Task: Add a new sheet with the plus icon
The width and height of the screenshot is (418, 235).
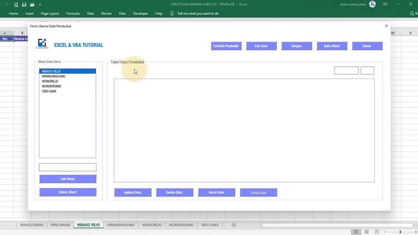Action: tap(234, 225)
